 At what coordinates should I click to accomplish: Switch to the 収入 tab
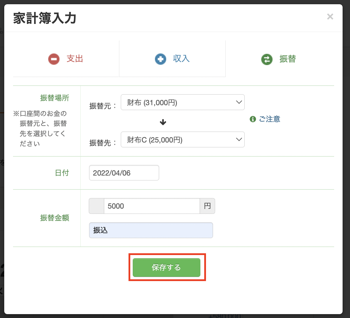coord(172,59)
